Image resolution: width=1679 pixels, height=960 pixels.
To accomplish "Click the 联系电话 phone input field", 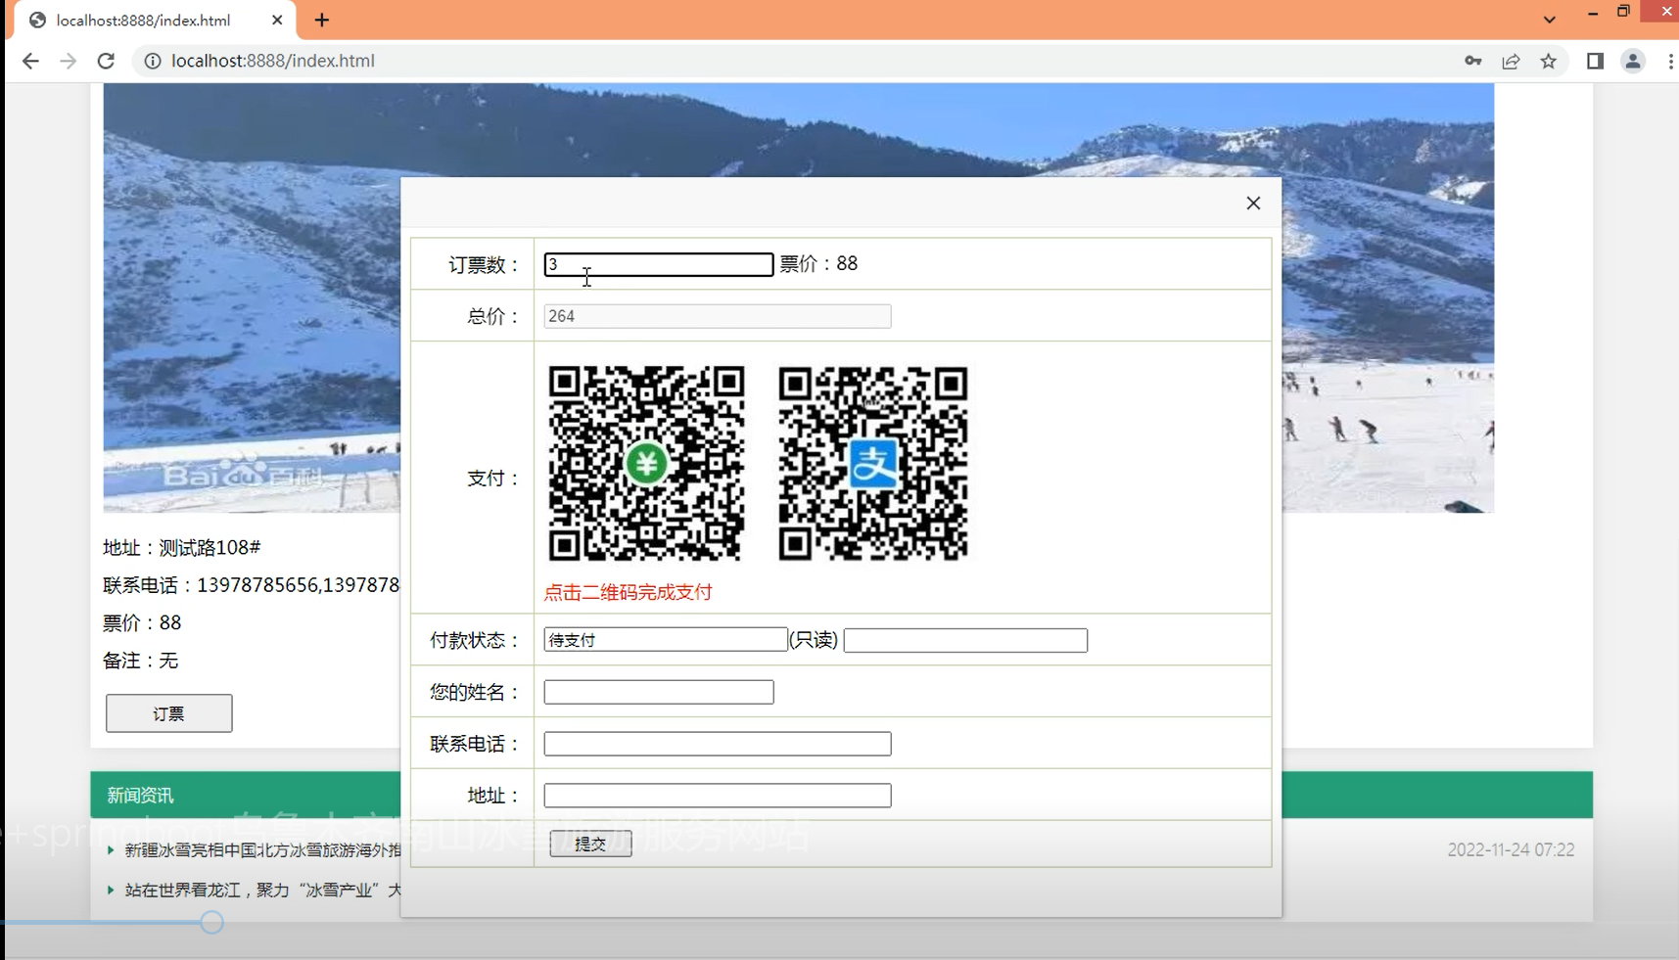I will (717, 744).
